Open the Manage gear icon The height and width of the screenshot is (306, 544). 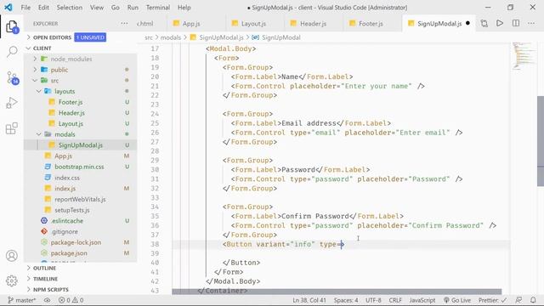(12, 280)
